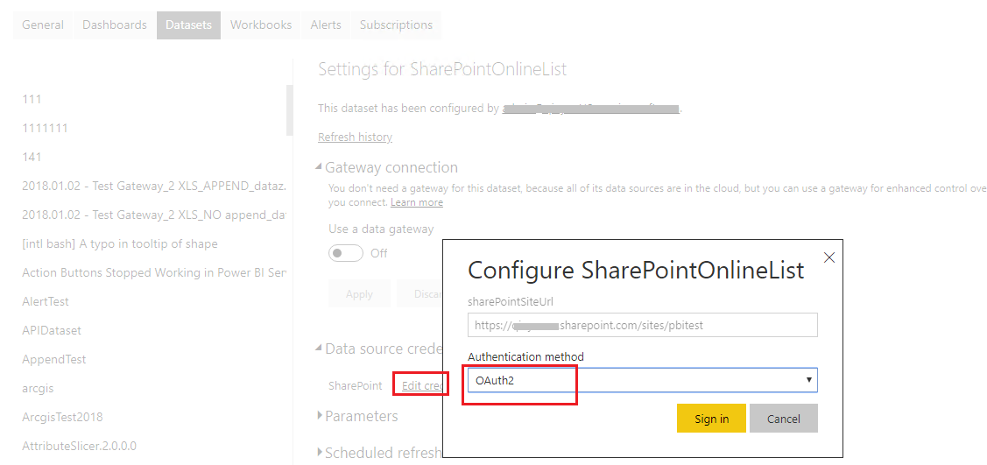This screenshot has height=465, width=987.
Task: Select the arcgis dataset
Action: click(37, 388)
